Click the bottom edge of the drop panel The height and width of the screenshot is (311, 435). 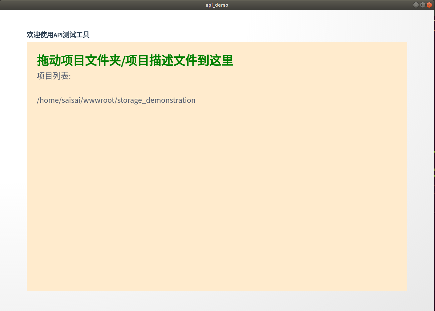pos(217,287)
